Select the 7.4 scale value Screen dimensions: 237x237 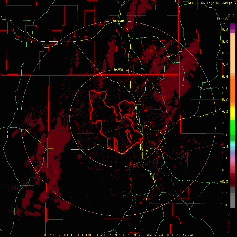[x=225, y=65]
